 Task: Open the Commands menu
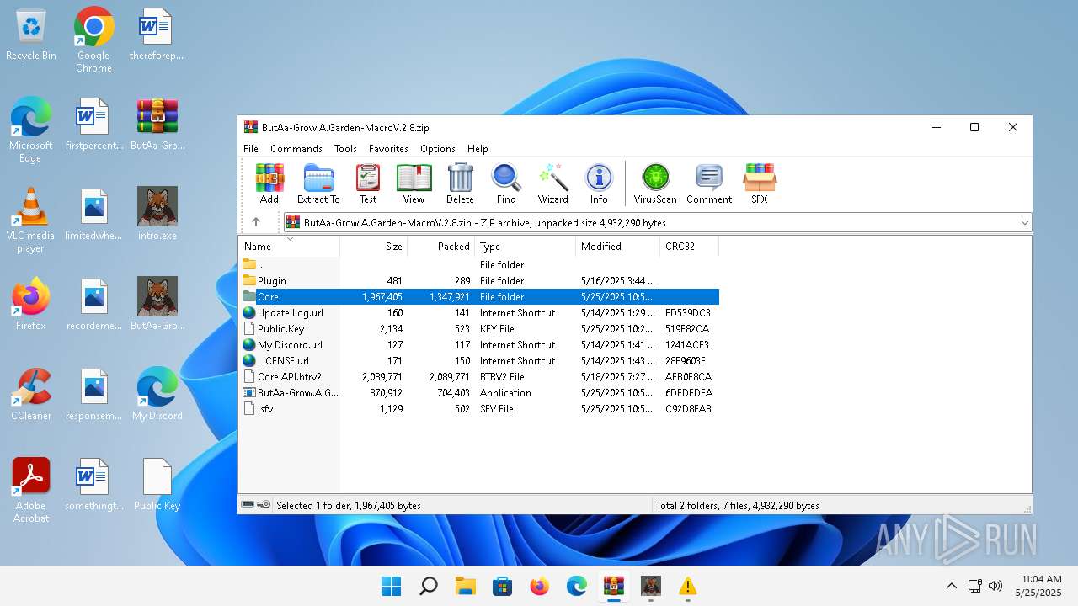pos(296,148)
